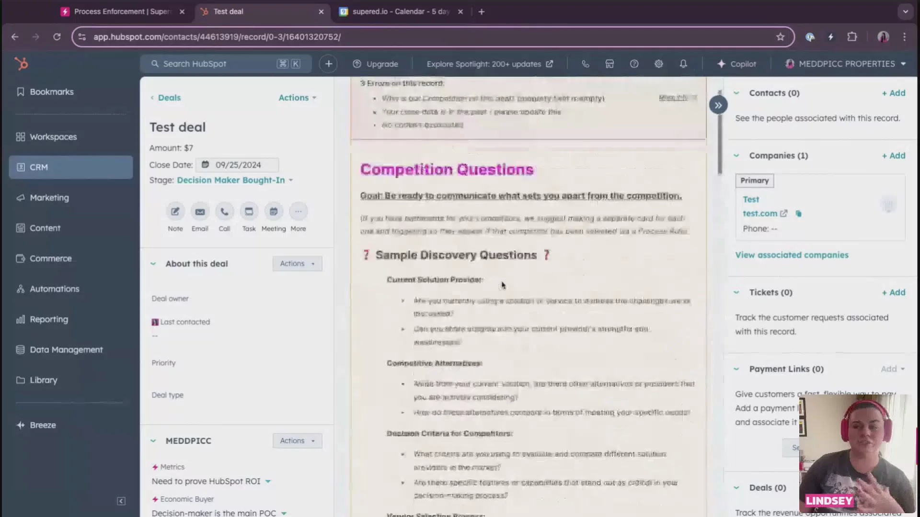Click the middle panel scrollbar
The image size is (920, 517).
720,134
